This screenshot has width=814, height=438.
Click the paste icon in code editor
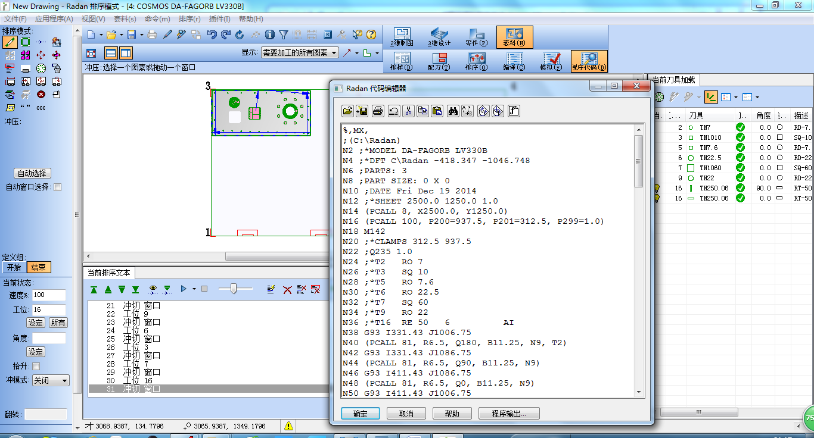click(x=437, y=111)
